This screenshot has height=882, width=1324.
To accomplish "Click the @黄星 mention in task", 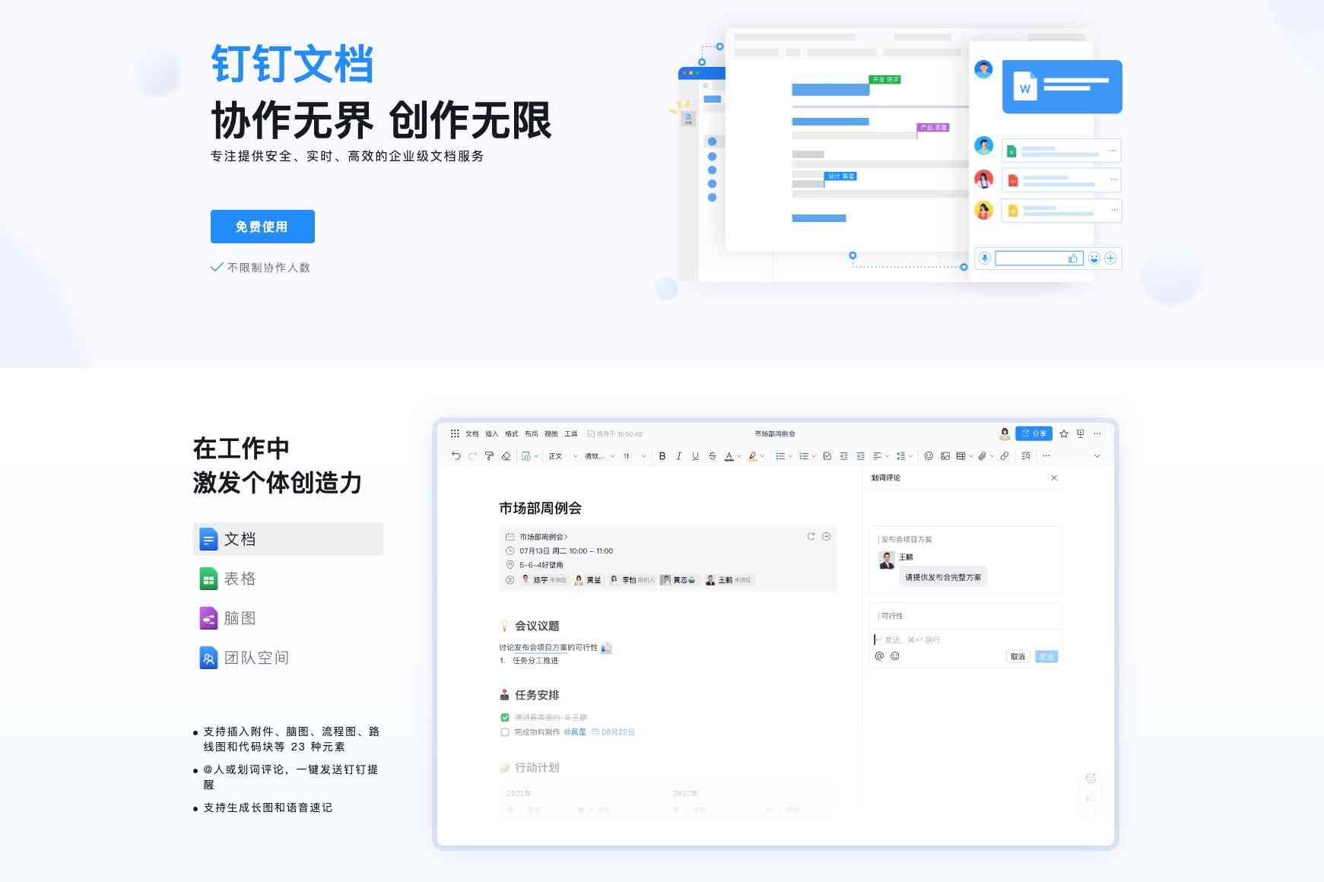I will 575,732.
